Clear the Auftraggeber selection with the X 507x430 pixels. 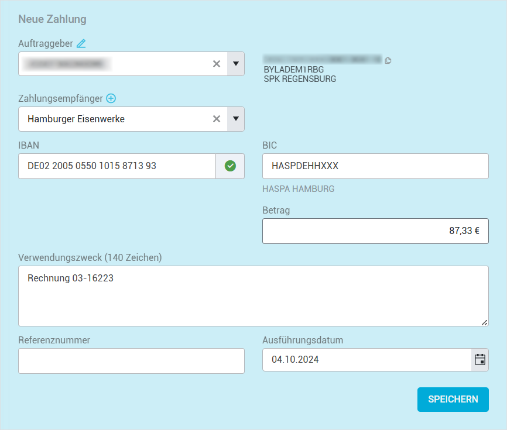click(x=217, y=64)
